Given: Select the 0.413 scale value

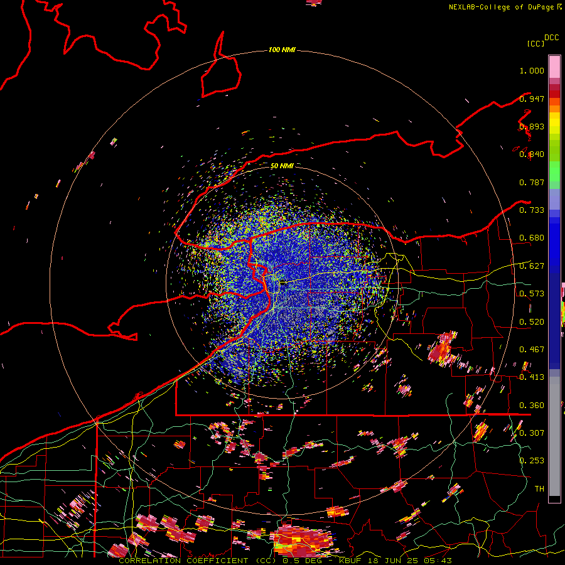Looking at the screenshot, I should point(532,377).
